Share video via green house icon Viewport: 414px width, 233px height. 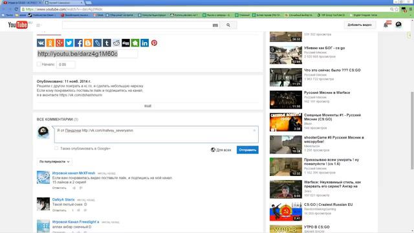[135, 43]
